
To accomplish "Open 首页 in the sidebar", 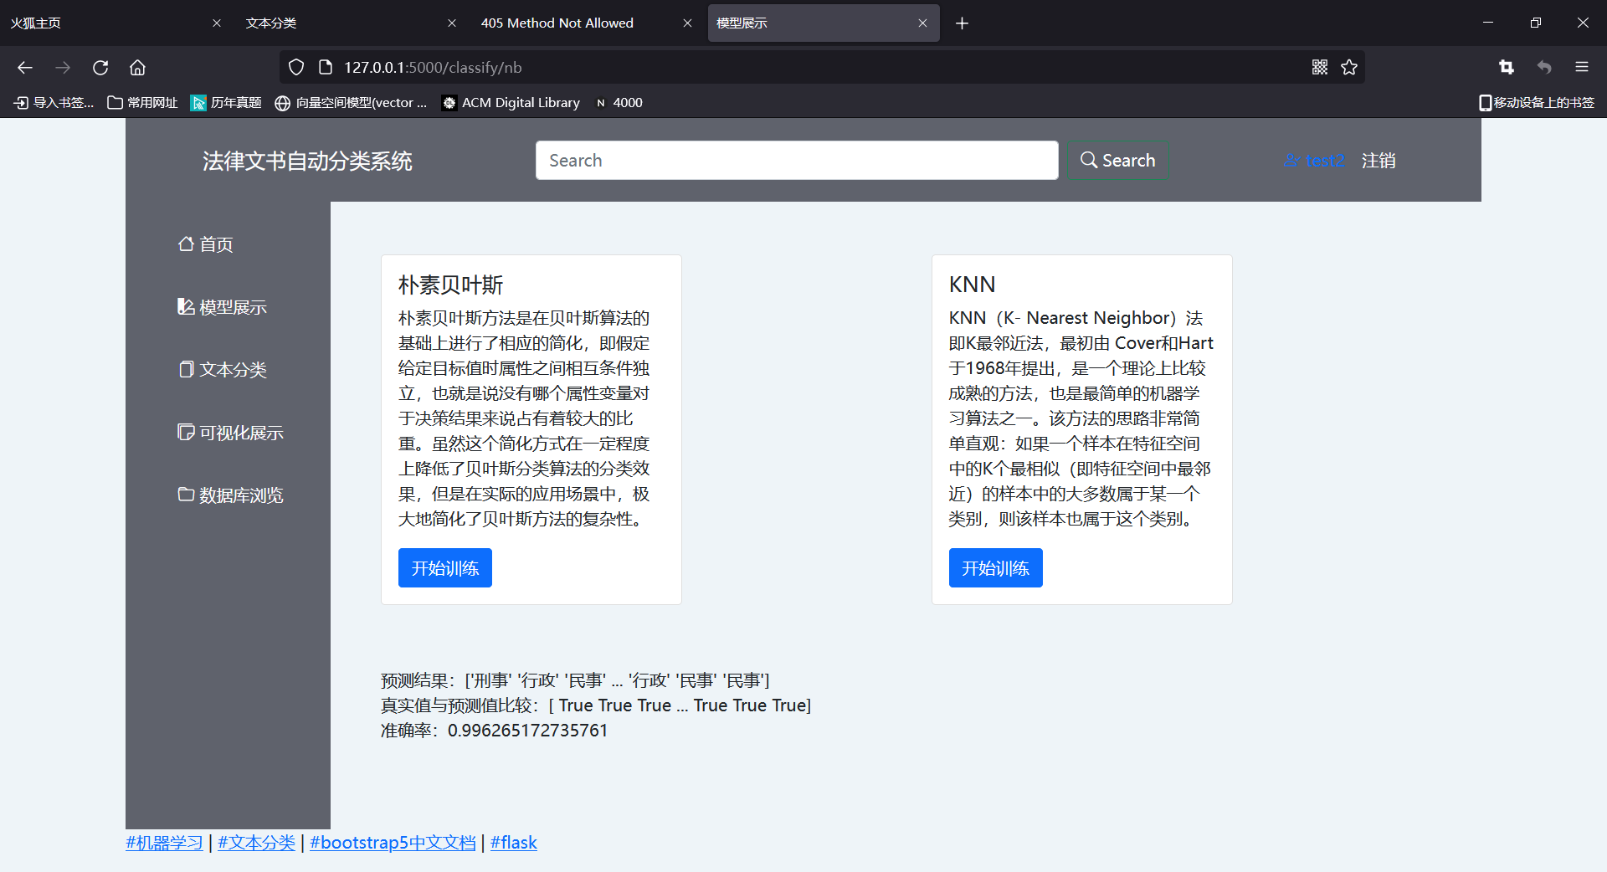I will coord(206,244).
